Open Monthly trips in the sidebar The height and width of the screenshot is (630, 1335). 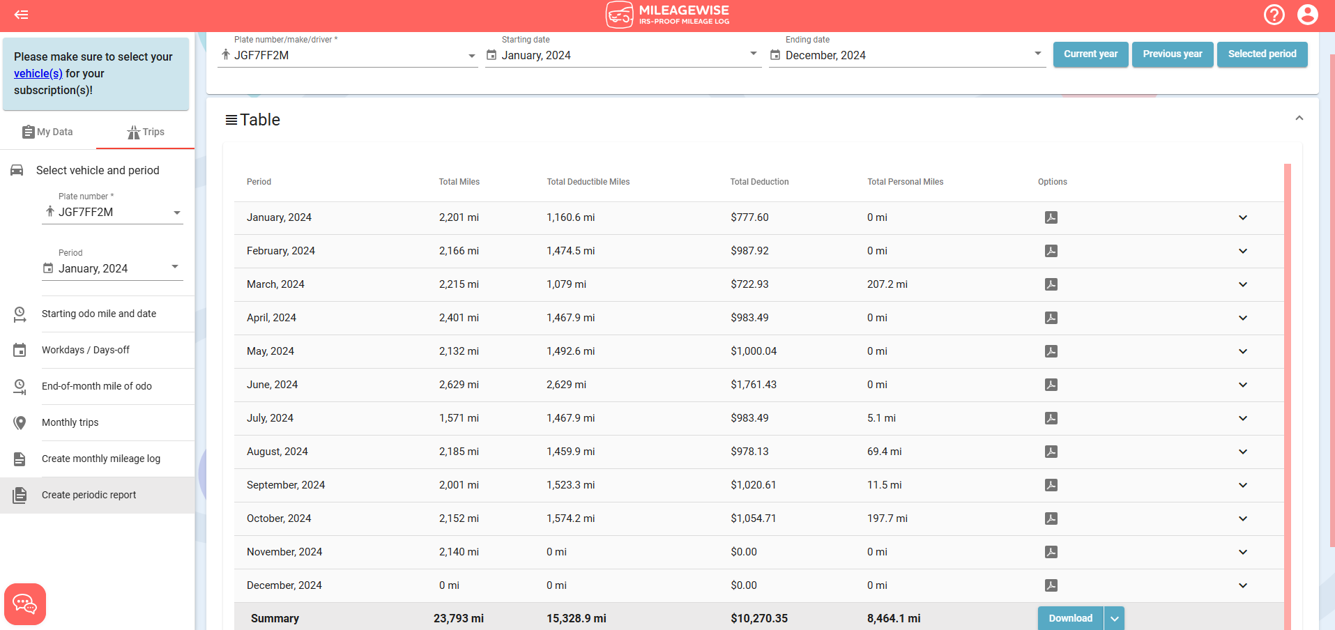[x=70, y=422]
